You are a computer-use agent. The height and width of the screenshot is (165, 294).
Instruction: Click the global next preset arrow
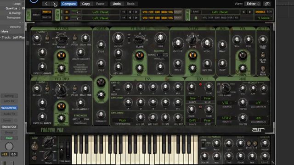[250, 12]
